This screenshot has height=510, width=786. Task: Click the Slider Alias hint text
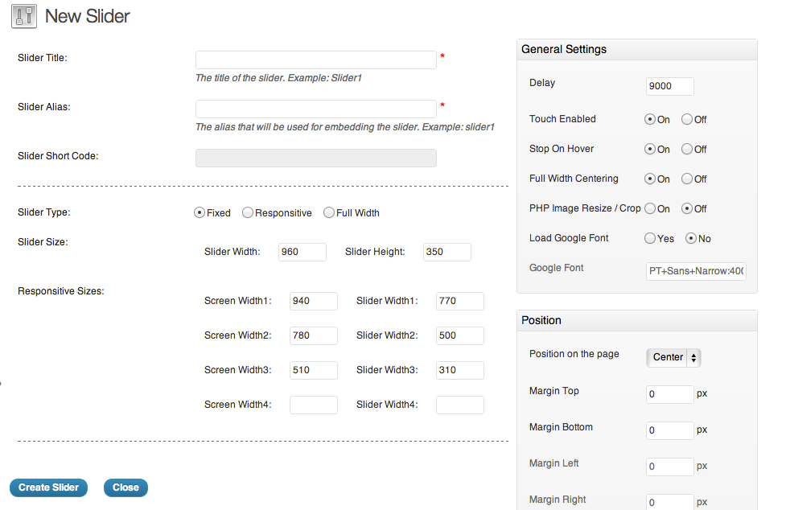(x=345, y=127)
